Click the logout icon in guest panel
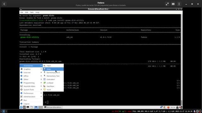The image size is (202, 113). (x=181, y=107)
